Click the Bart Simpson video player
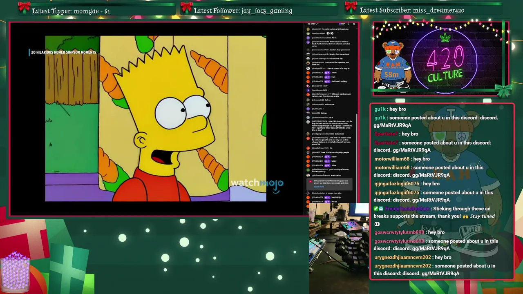The width and height of the screenshot is (523, 294). point(155,118)
